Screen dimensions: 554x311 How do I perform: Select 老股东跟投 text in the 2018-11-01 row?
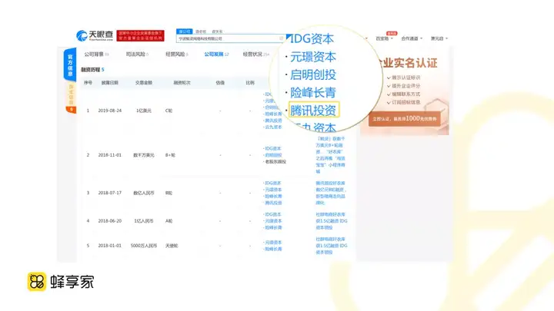[x=275, y=162]
